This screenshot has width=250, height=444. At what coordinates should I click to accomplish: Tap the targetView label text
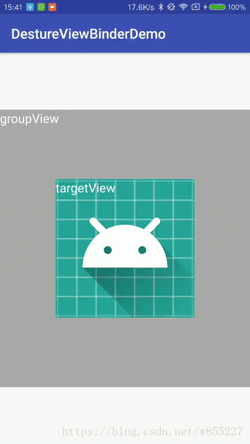[x=86, y=189]
